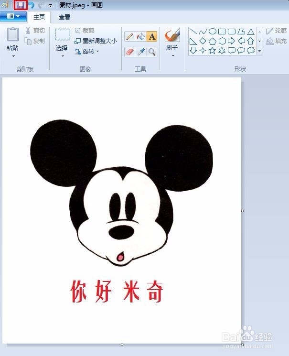Image resolution: width=289 pixels, height=356 pixels.
Task: Open the 旋转 dropdown
Action: coord(87,52)
